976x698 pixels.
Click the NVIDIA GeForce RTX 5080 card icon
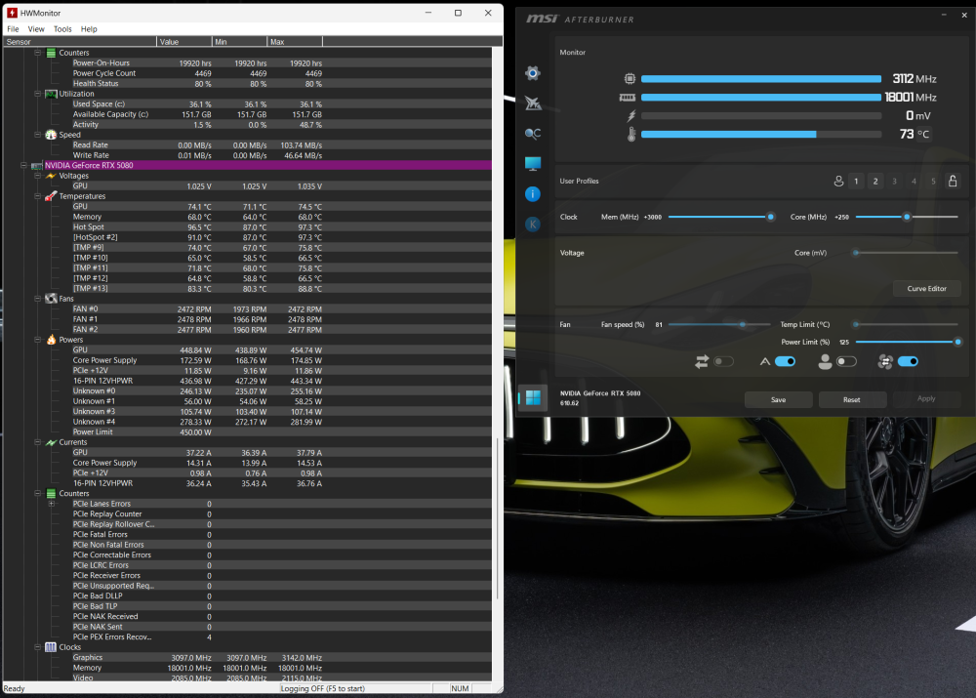pyautogui.click(x=37, y=166)
